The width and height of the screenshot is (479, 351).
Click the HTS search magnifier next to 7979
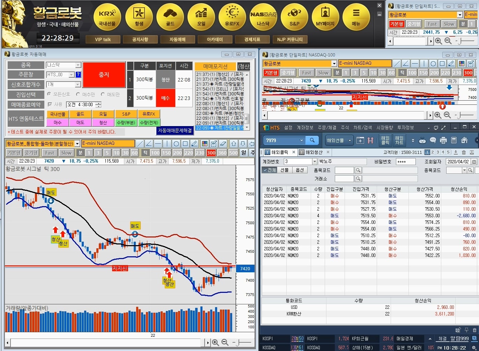[312, 140]
